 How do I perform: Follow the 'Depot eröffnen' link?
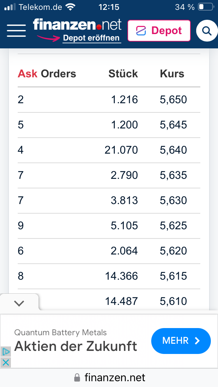[x=92, y=38]
